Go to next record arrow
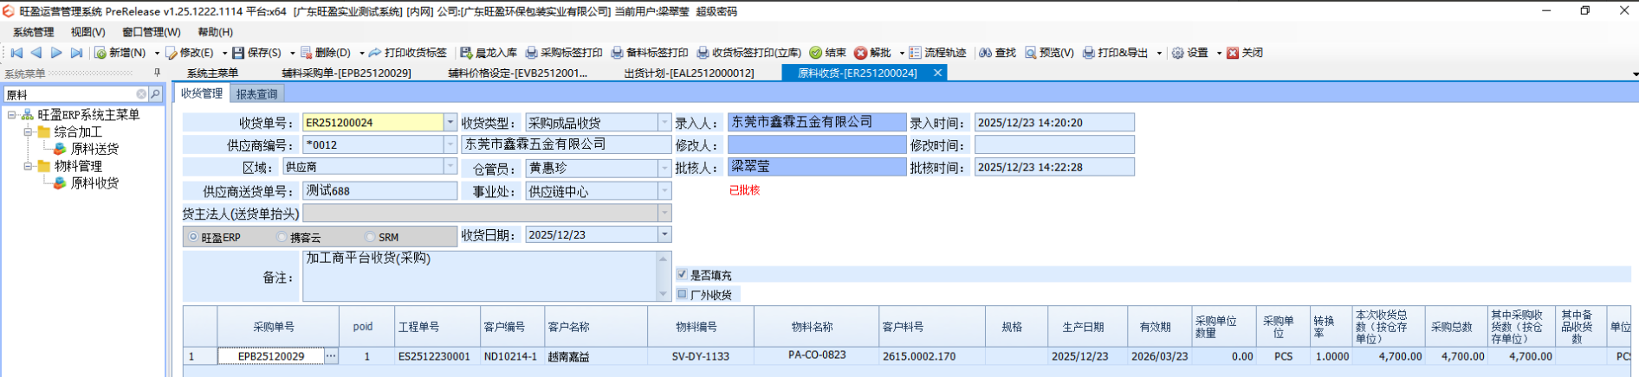The height and width of the screenshot is (377, 1639). click(56, 53)
